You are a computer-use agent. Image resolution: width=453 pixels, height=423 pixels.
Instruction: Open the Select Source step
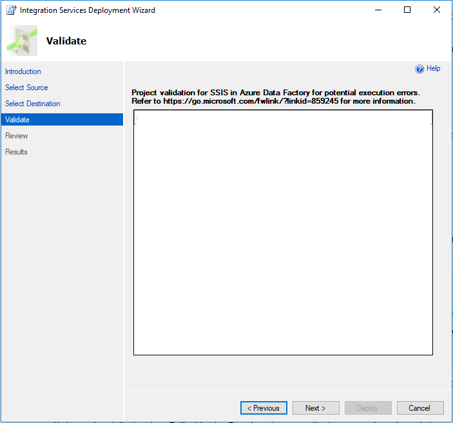coord(26,88)
